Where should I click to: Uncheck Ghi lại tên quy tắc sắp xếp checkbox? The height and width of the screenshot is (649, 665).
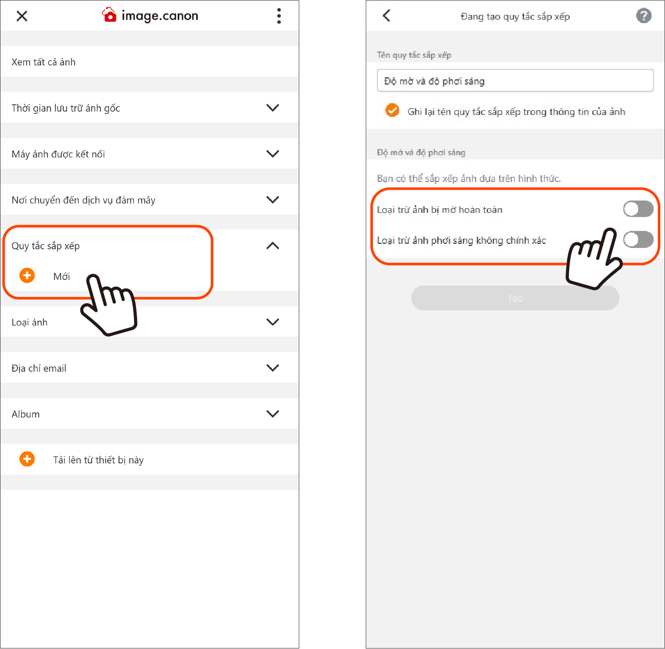pos(392,110)
